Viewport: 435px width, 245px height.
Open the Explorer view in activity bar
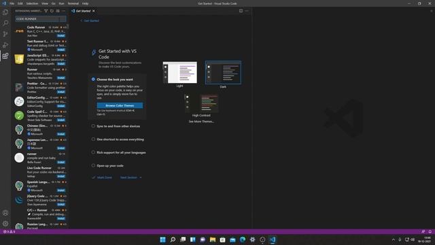point(5,12)
